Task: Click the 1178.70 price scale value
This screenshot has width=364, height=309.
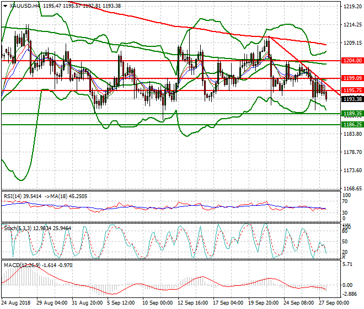Action: [352, 152]
